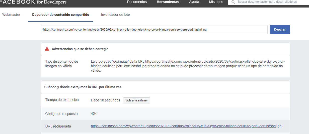Screen dimensions: 309x134
Task: Click 'Tipo de contenido de imagen no válido' label
Action: click(62, 64)
